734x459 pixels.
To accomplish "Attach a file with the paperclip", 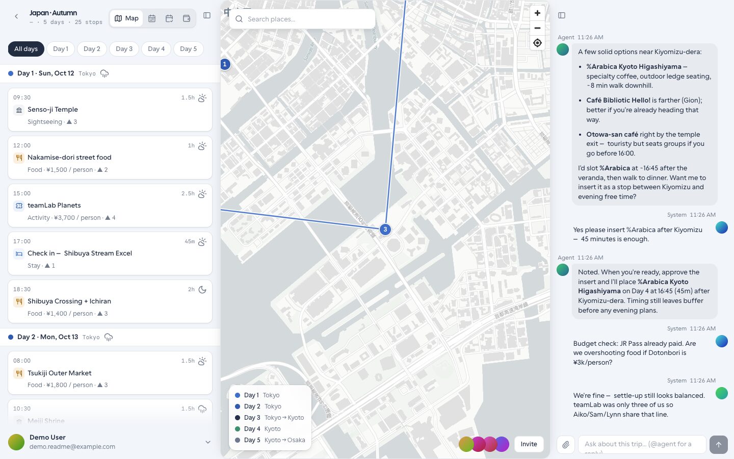I will pyautogui.click(x=566, y=445).
